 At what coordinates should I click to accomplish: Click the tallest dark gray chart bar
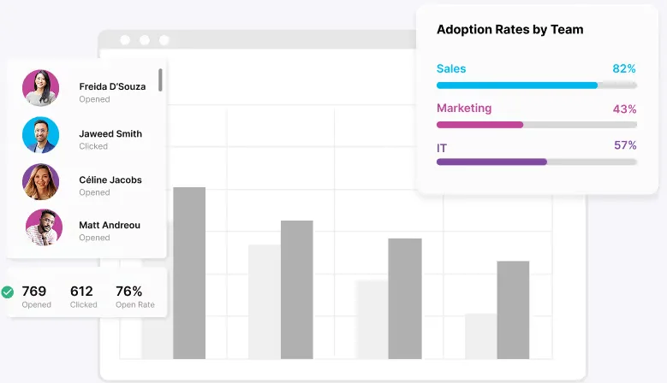coord(189,273)
